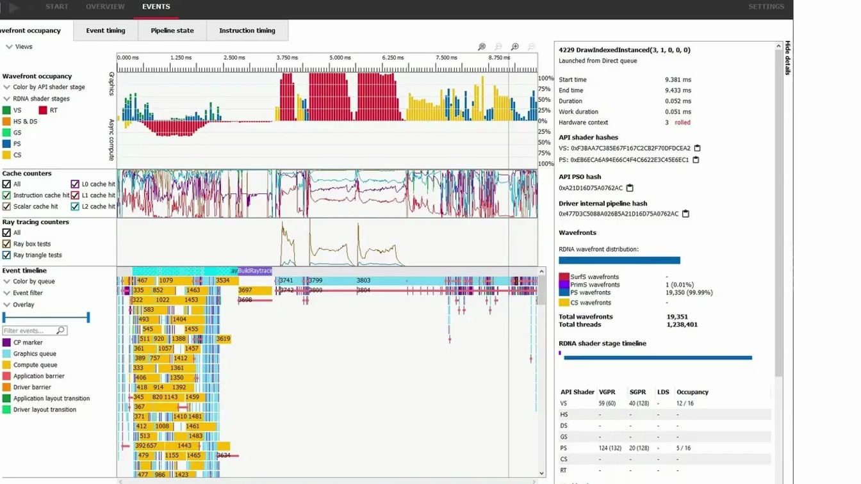Click the RT red color swatch

[43, 110]
